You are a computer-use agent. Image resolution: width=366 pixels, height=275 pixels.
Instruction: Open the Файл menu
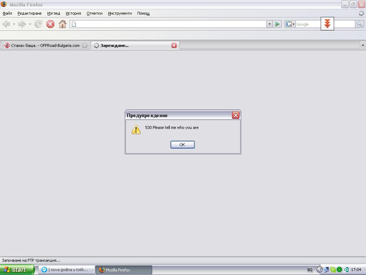[x=7, y=13]
